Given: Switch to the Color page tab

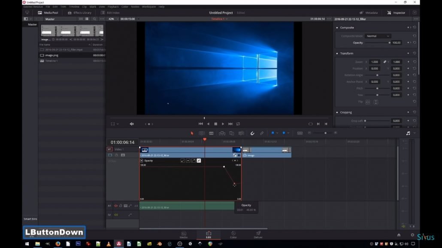Looking at the screenshot, I should click(233, 235).
